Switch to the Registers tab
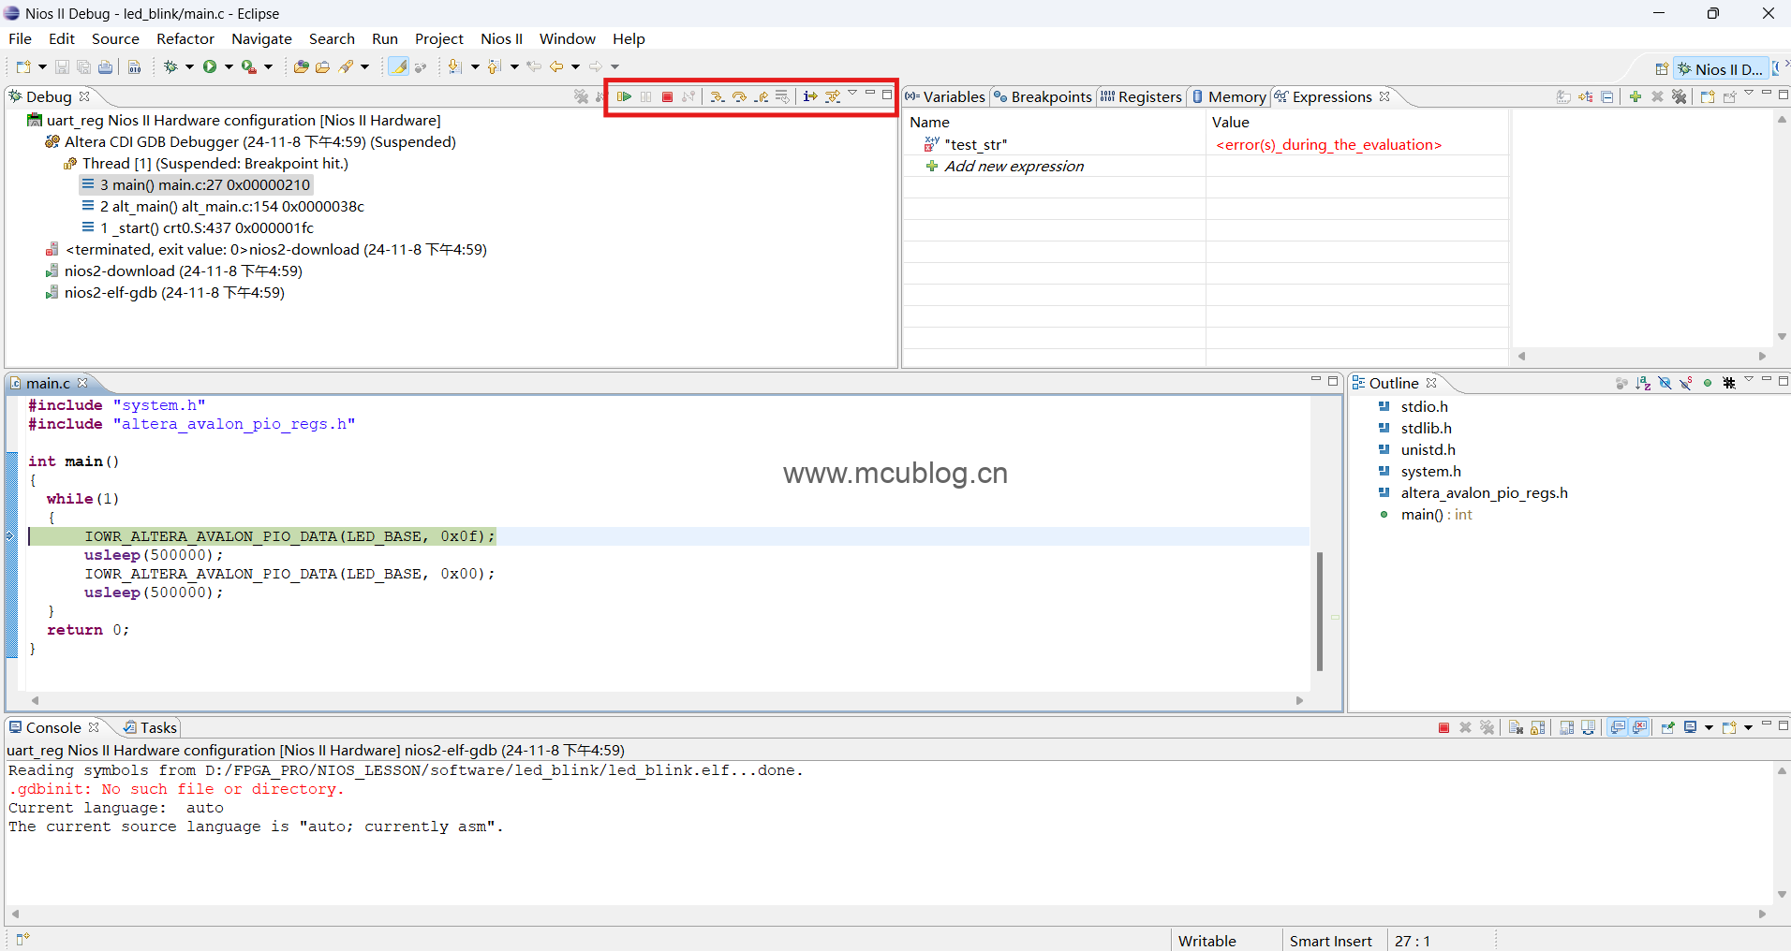Viewport: 1791px width, 951px height. pyautogui.click(x=1141, y=96)
